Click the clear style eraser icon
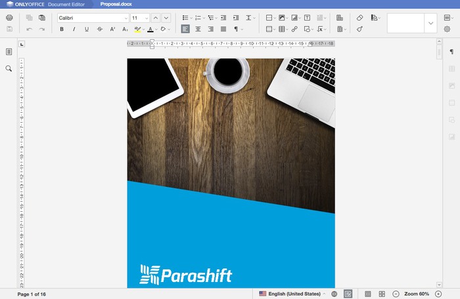Viewport: 460px width, 299px height. tap(359, 18)
